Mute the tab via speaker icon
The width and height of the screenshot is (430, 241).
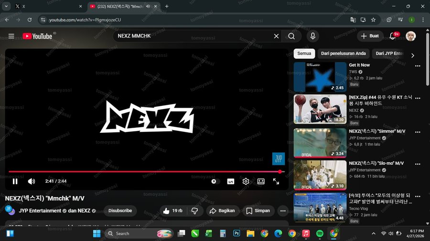pyautogui.click(x=148, y=6)
